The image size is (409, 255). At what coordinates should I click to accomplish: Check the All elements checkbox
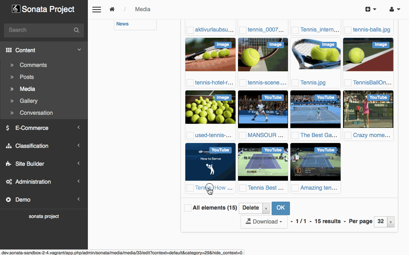point(188,208)
